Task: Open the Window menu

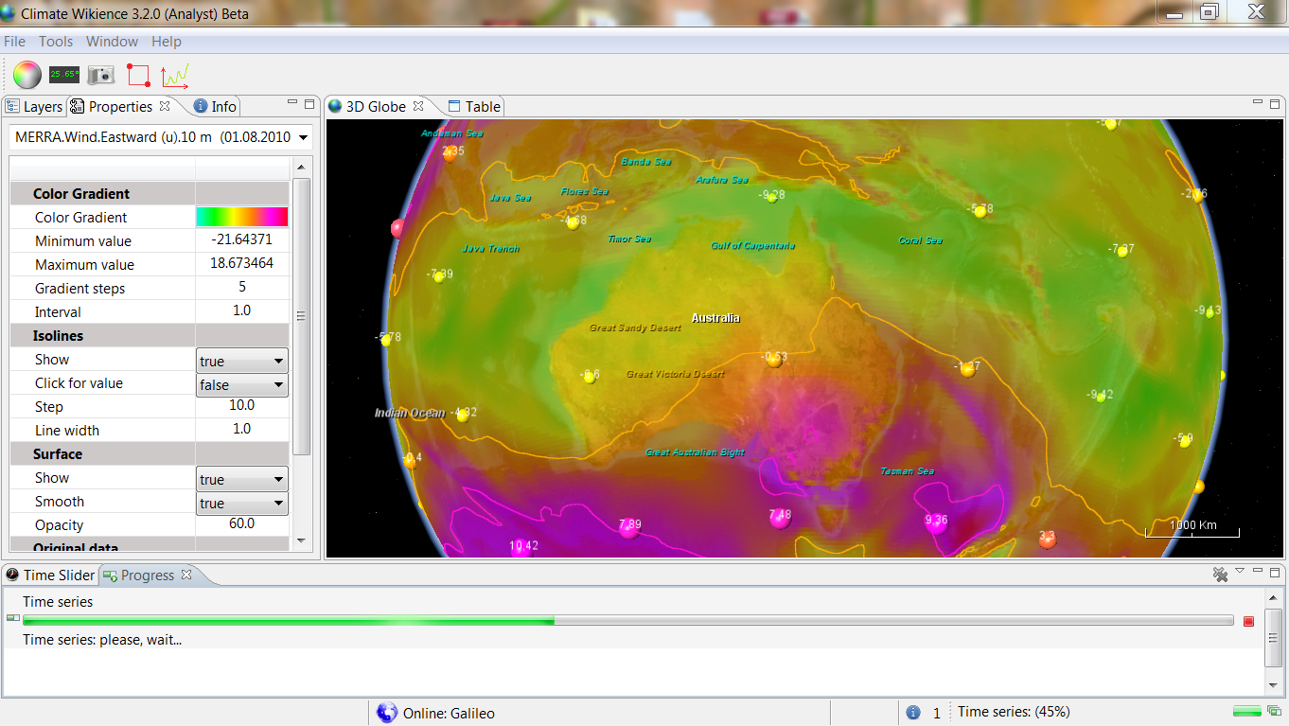Action: coord(112,42)
